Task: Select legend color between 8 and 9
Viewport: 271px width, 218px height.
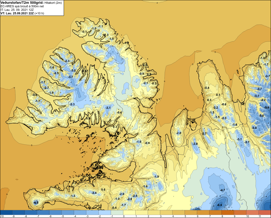Action: (228, 212)
